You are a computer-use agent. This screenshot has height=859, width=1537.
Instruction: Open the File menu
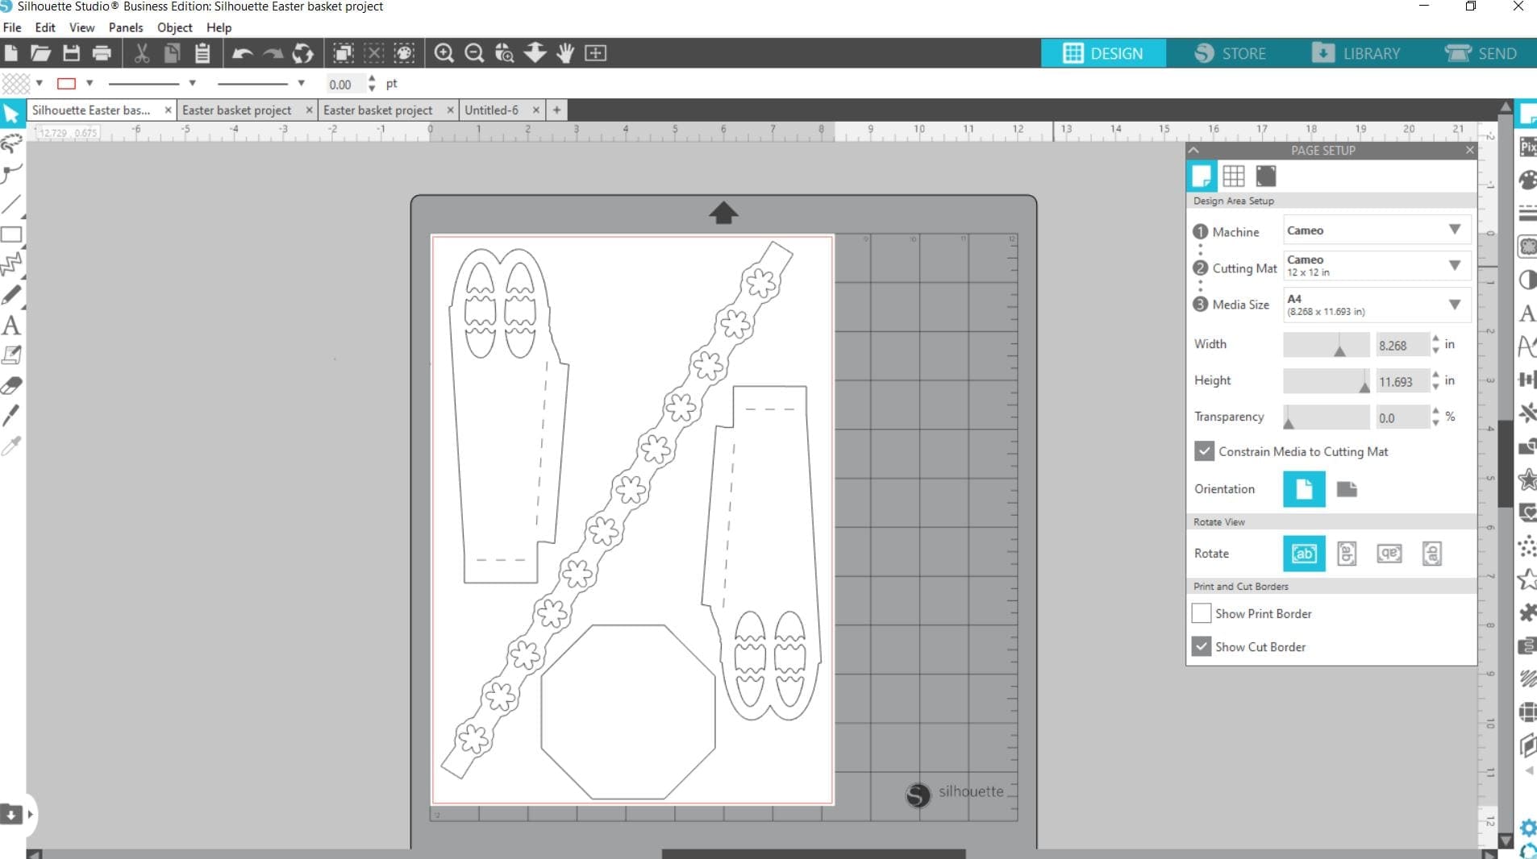(x=12, y=27)
